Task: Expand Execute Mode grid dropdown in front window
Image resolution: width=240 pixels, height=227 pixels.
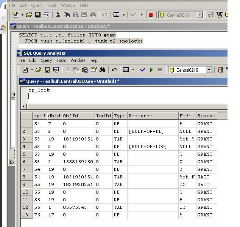Action: point(134,70)
